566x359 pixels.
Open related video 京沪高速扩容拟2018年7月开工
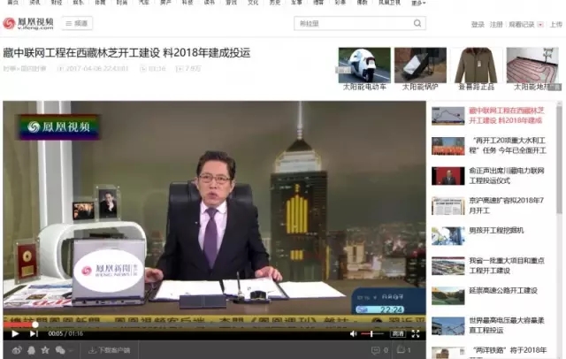click(x=506, y=205)
